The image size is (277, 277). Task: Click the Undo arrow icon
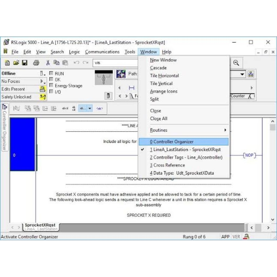(76, 62)
